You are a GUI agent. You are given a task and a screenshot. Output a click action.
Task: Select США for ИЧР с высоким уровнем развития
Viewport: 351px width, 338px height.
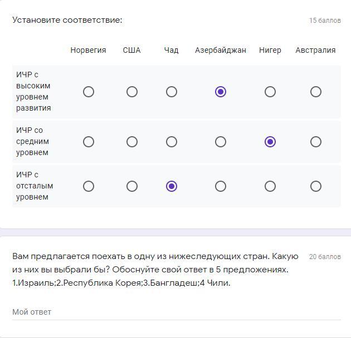point(131,92)
